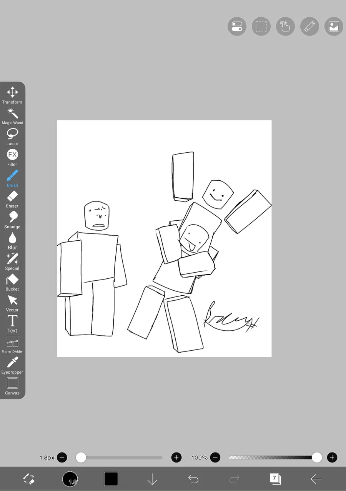
Task: Open the material image button
Action: [334, 27]
